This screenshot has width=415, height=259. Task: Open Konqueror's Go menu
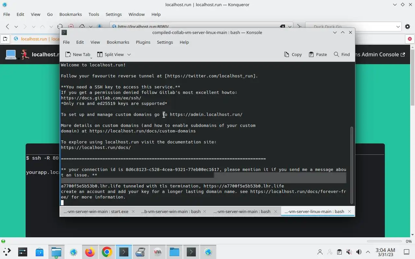[x=50, y=14]
